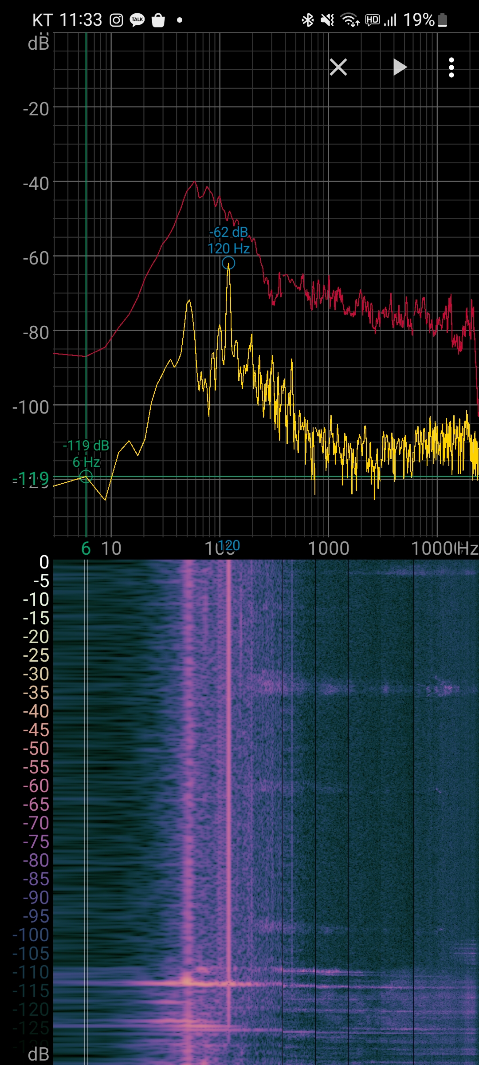Select the blue peak marker circle
The height and width of the screenshot is (1065, 479).
[228, 263]
